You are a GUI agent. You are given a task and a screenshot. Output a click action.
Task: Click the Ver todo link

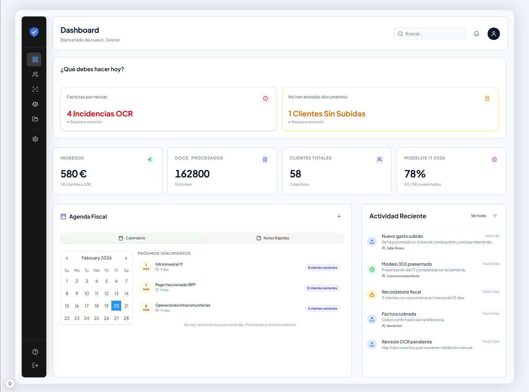pyautogui.click(x=478, y=216)
